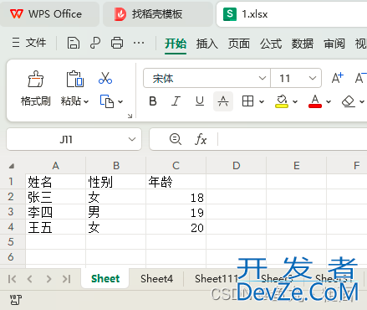The width and height of the screenshot is (367, 310).
Task: Decrease font size with A- icon
Action: pos(360,78)
